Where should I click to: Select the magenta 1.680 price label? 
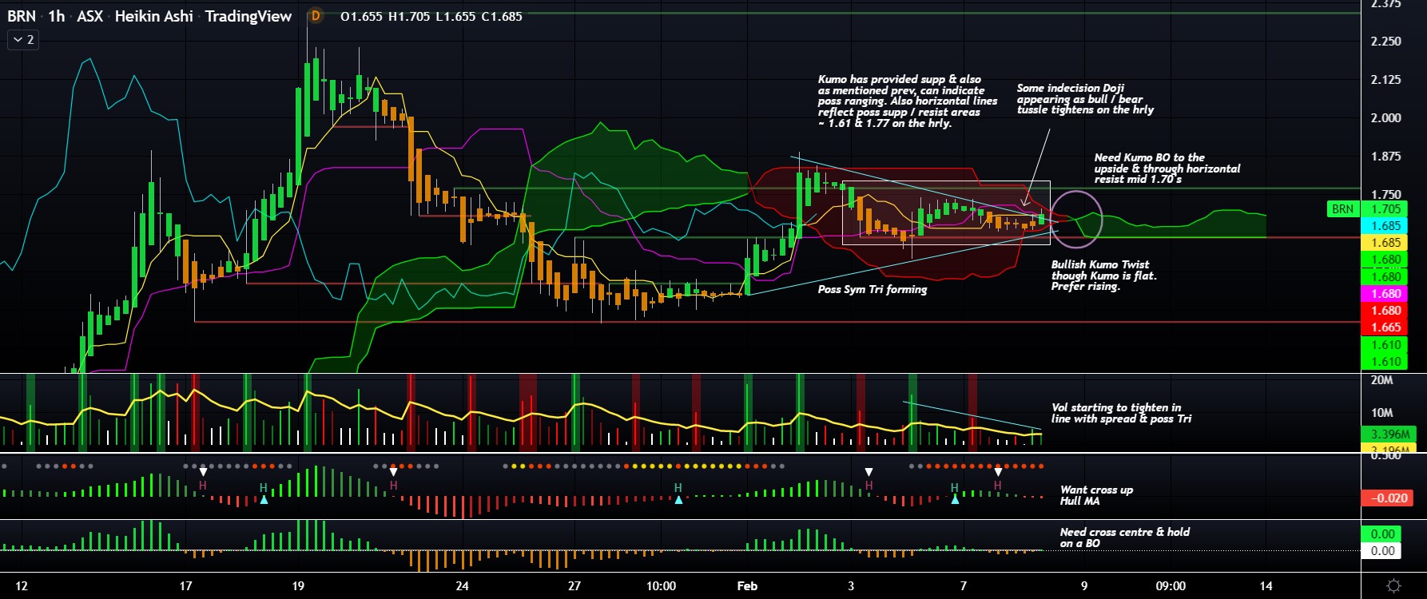(1385, 294)
